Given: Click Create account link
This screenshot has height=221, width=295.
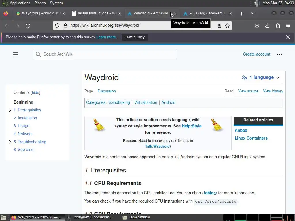Looking at the screenshot, I should click(x=256, y=54).
